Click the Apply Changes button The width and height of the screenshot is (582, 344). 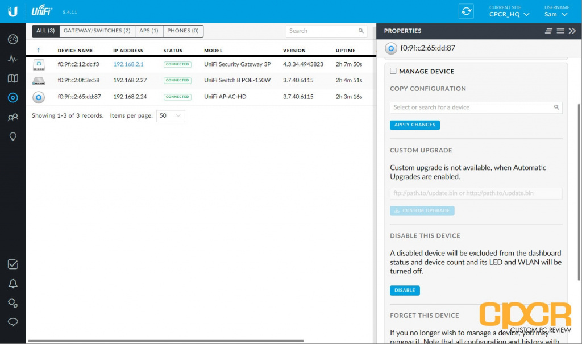(x=414, y=125)
